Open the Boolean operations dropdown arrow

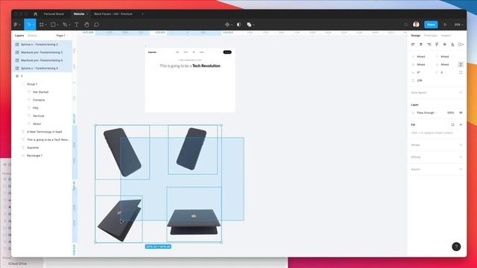coord(253,25)
